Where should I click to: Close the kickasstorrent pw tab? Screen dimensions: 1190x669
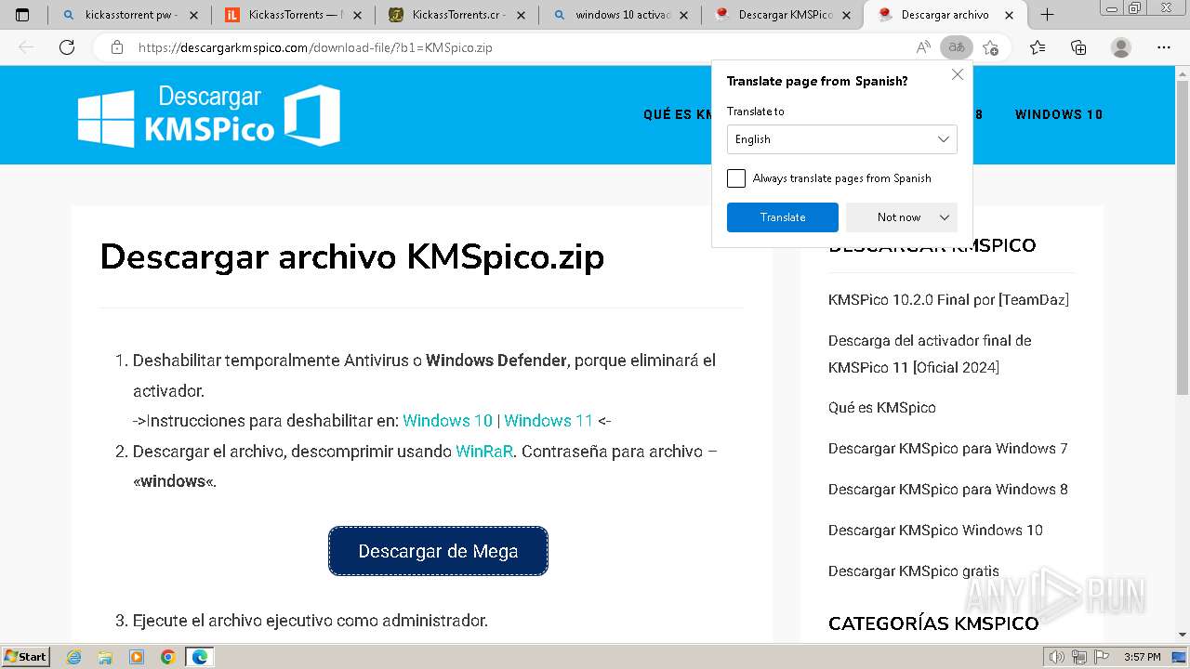click(193, 15)
